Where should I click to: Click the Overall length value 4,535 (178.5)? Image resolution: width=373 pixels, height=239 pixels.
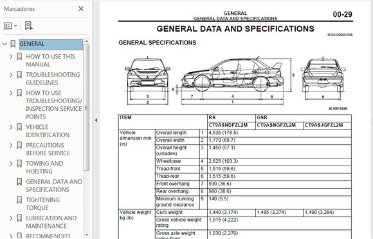point(223,133)
